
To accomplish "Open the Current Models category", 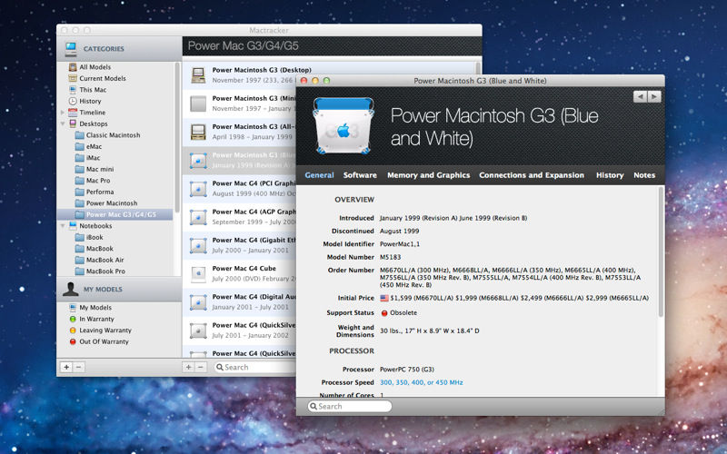I will pos(103,78).
